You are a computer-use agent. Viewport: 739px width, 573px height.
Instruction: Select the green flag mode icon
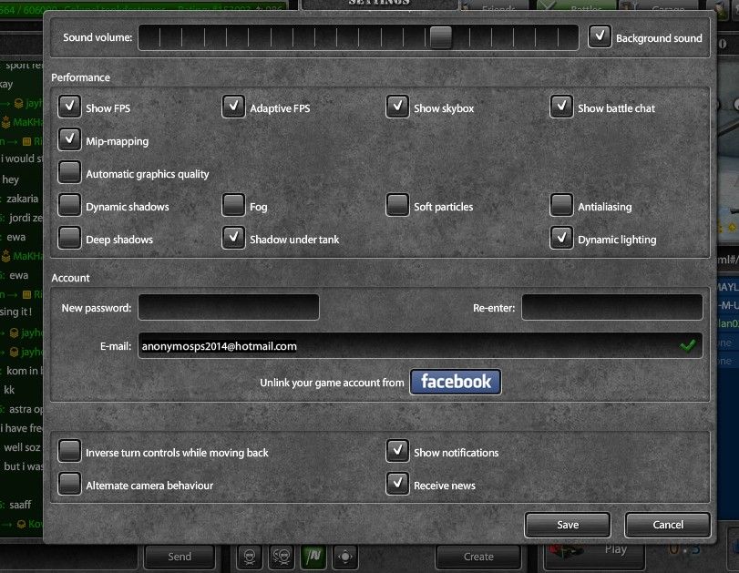pos(314,556)
